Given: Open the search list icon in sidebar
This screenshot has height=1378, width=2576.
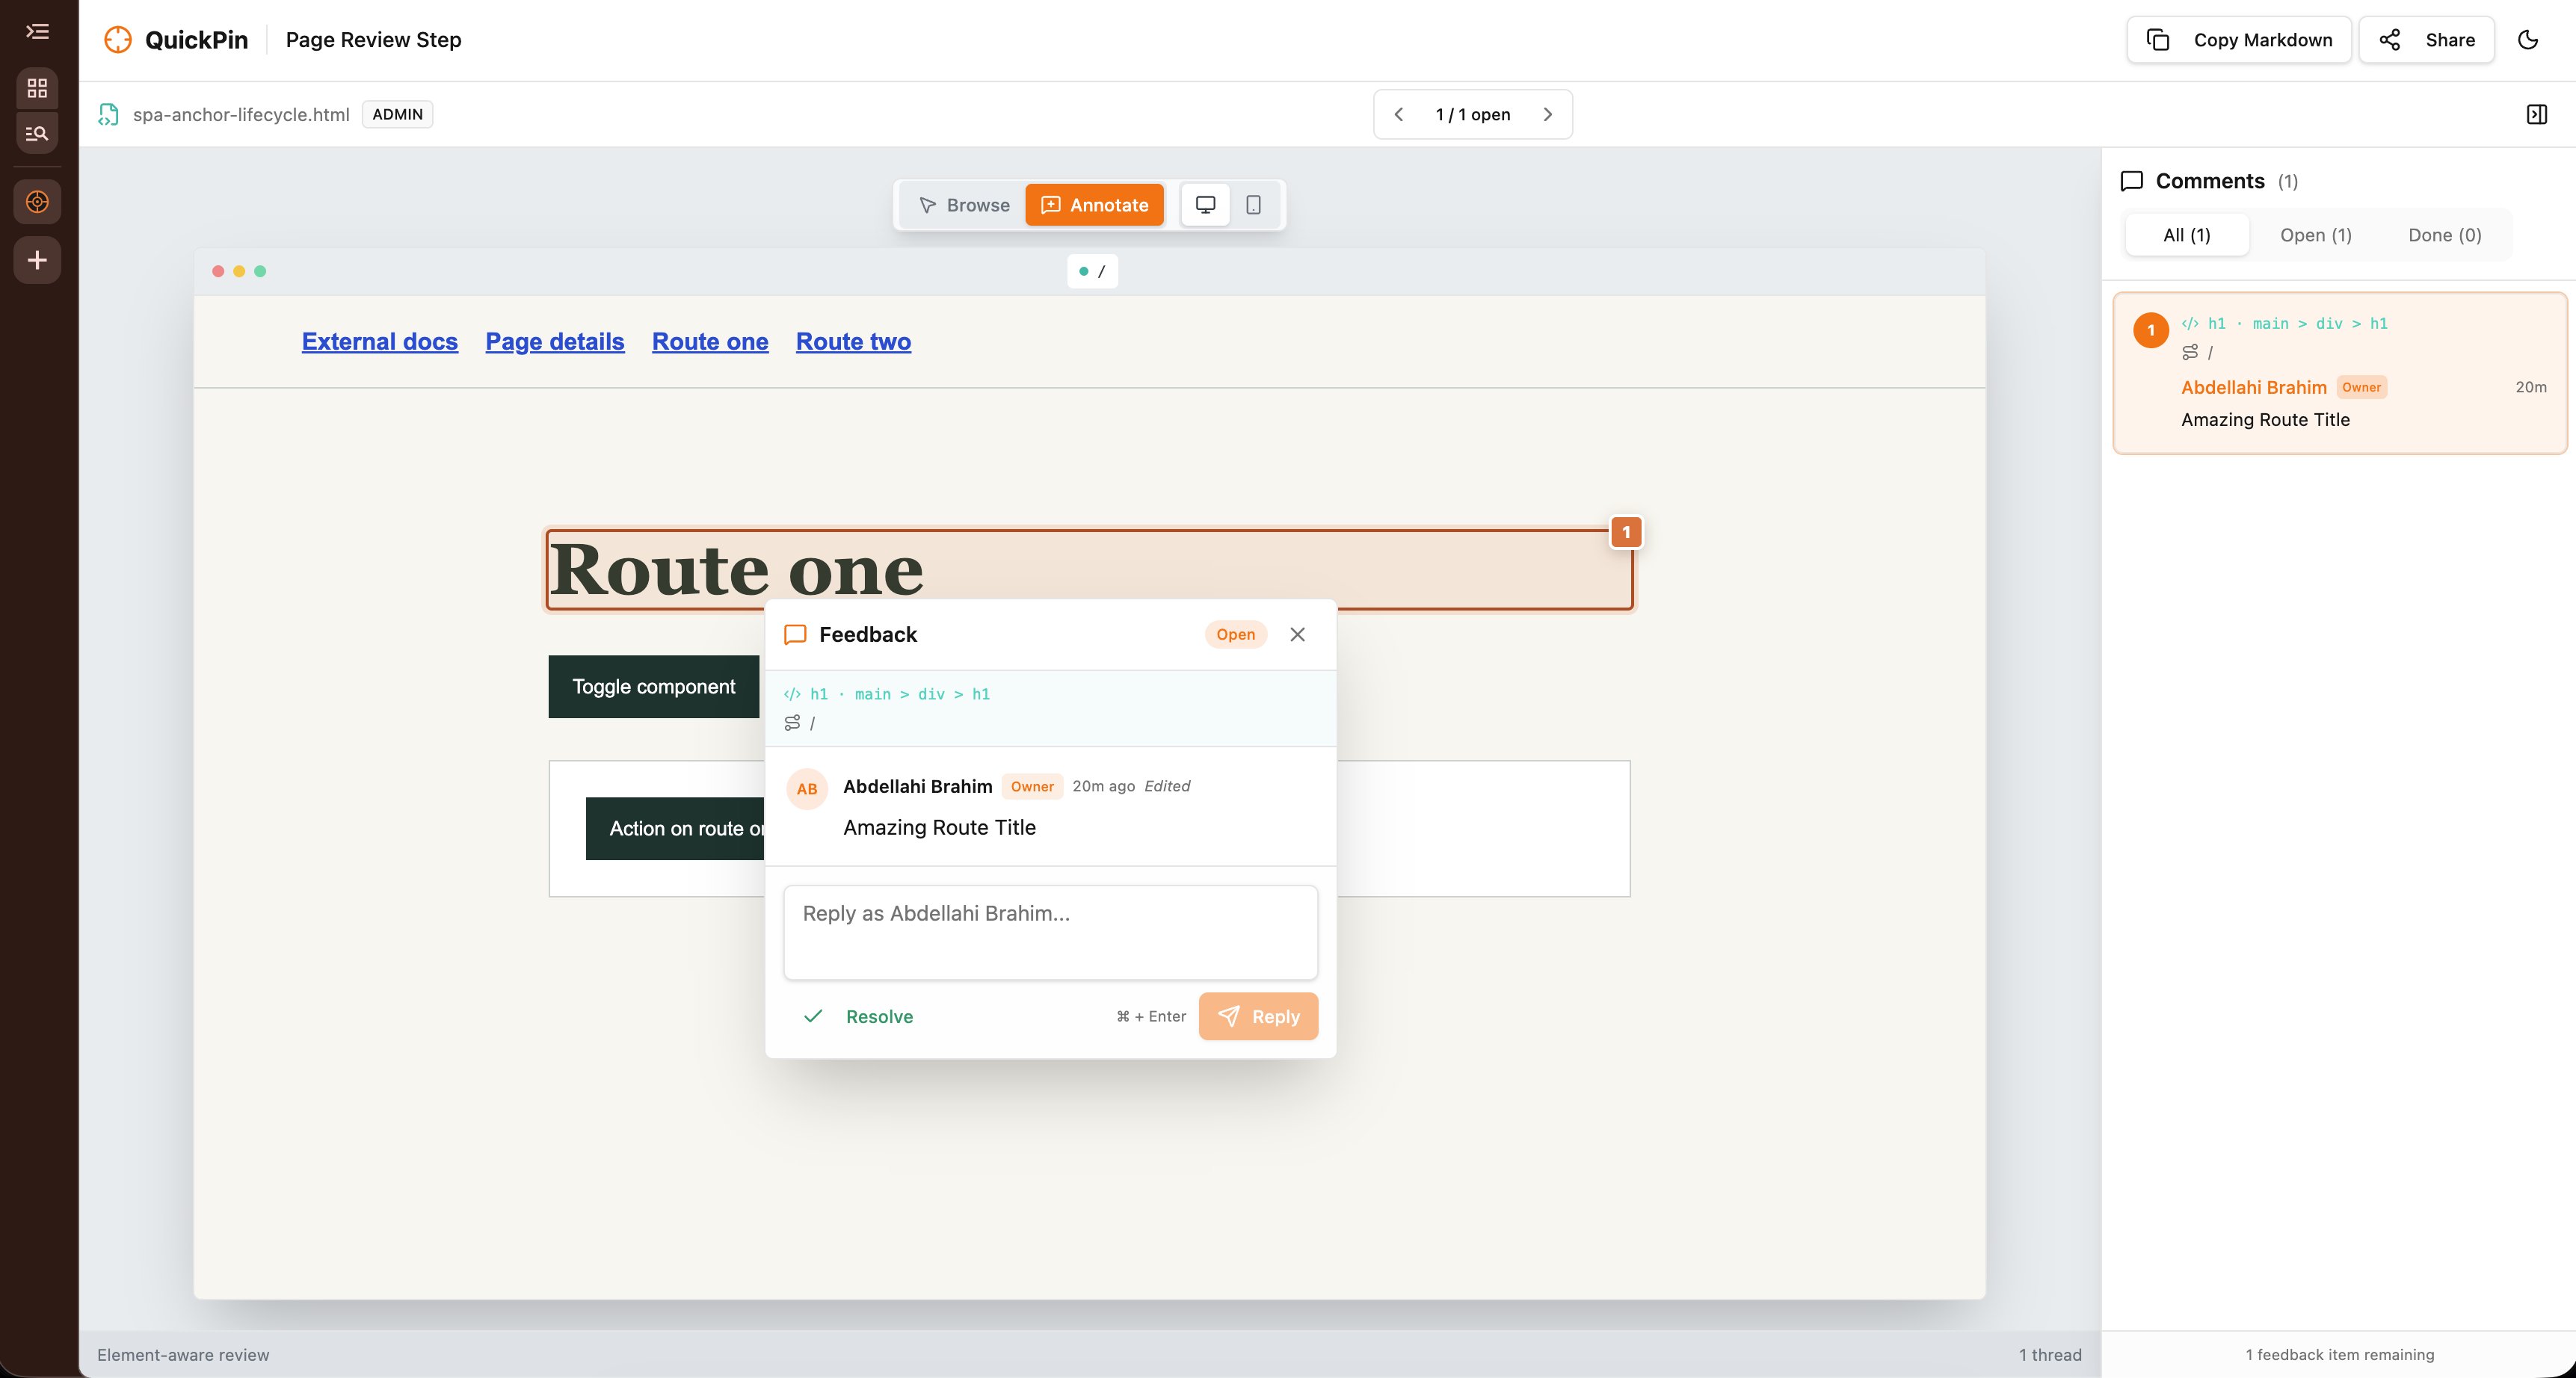Looking at the screenshot, I should tap(37, 133).
